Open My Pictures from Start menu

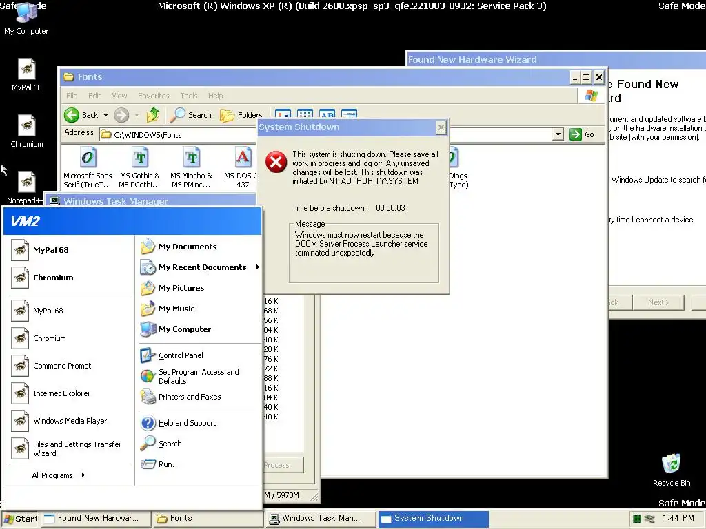tap(199, 288)
